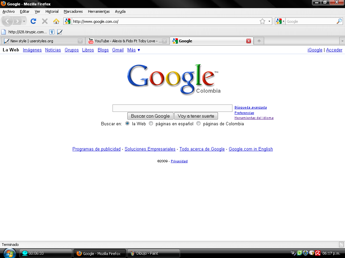The image size is (345, 258).
Task: Open the Herramientas menu
Action: click(x=99, y=11)
